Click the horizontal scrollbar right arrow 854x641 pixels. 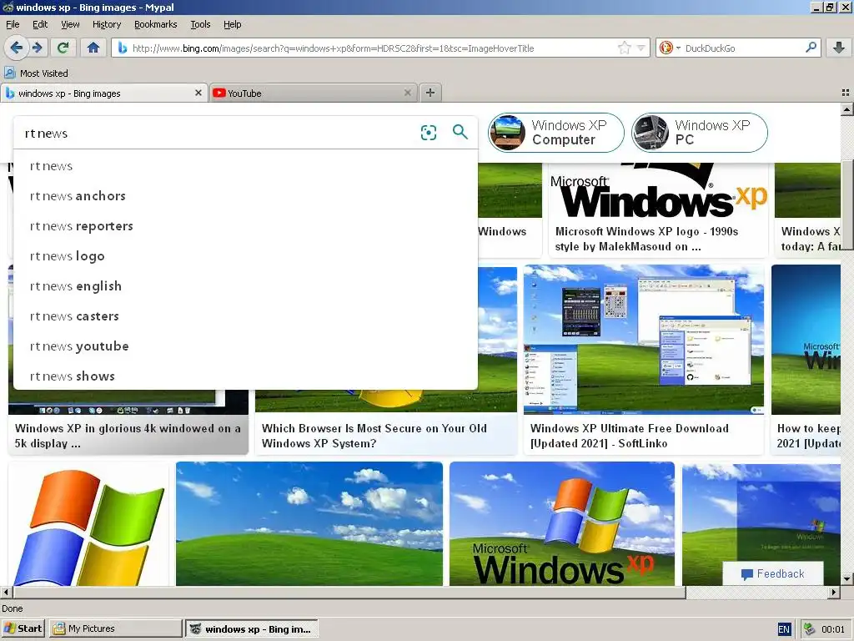coord(834,592)
